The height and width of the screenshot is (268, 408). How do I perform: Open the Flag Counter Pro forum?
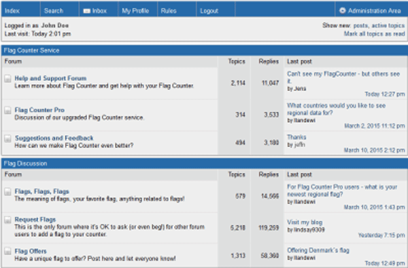[x=39, y=110]
